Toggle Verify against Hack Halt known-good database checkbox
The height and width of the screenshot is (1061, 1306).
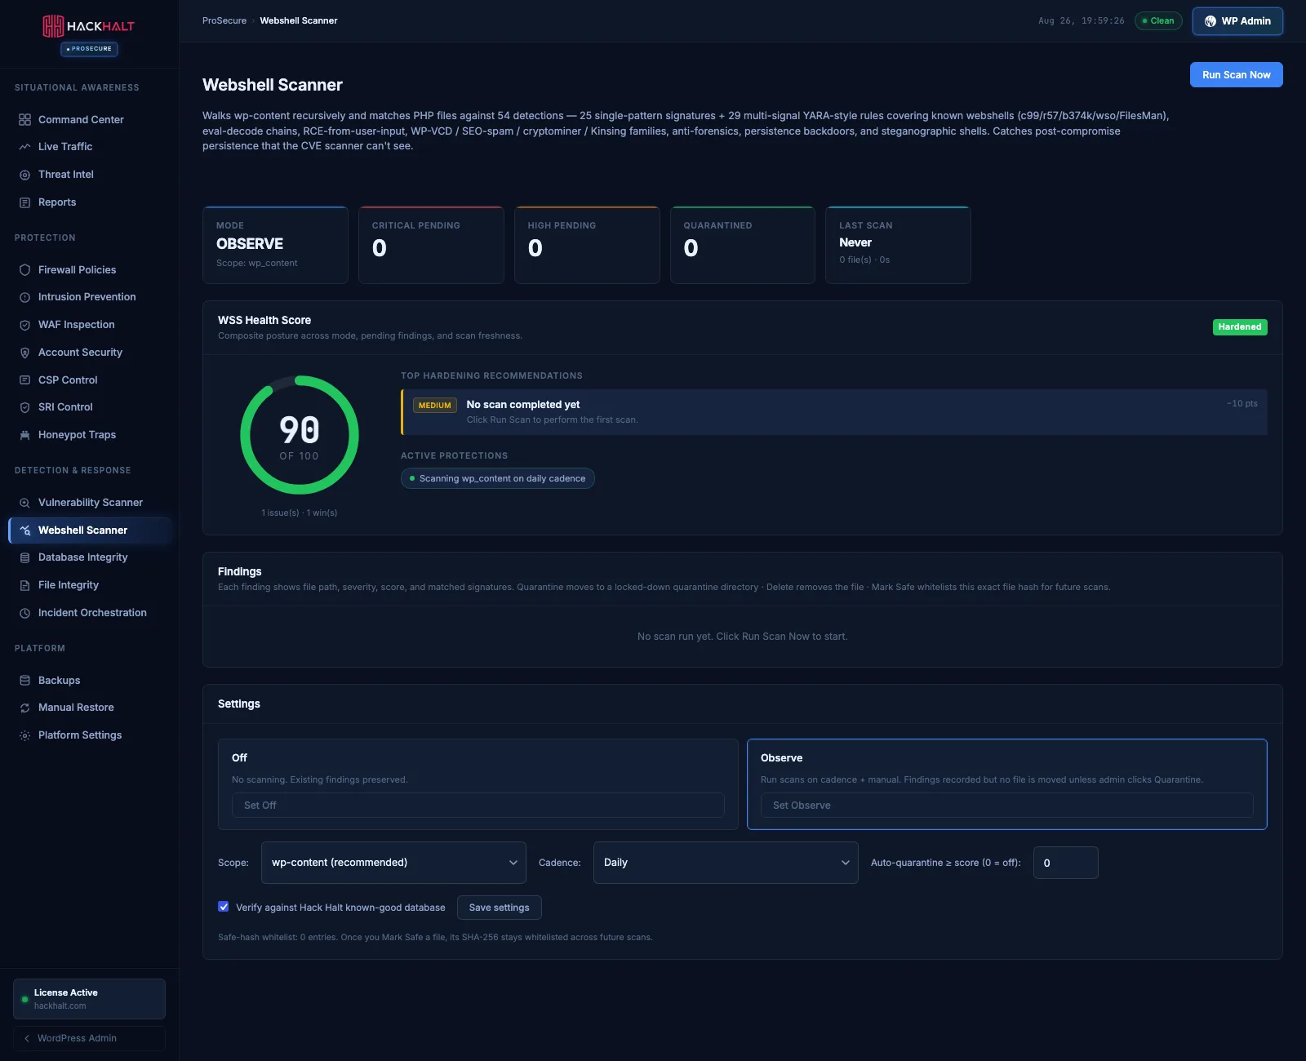[x=224, y=907]
